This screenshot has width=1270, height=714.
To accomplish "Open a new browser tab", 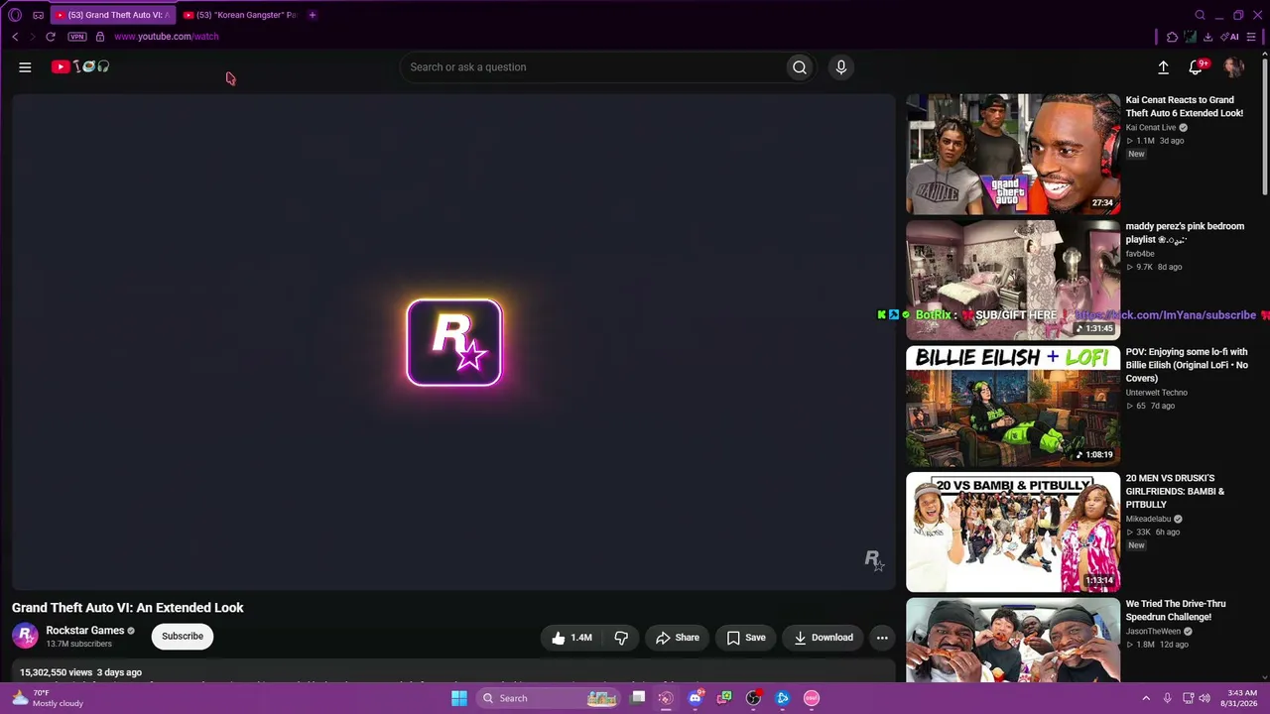I will (313, 15).
